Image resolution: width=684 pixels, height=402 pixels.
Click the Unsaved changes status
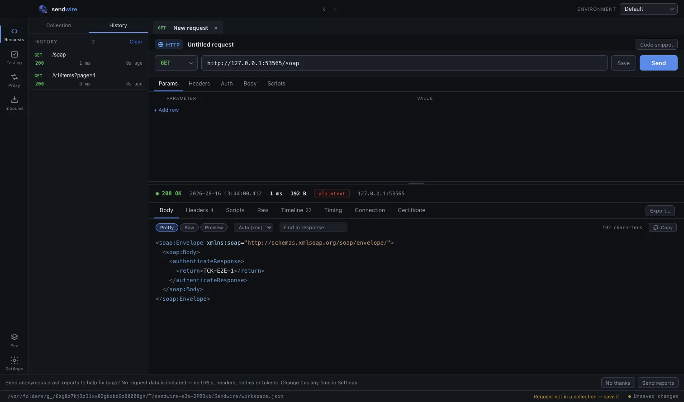click(653, 396)
